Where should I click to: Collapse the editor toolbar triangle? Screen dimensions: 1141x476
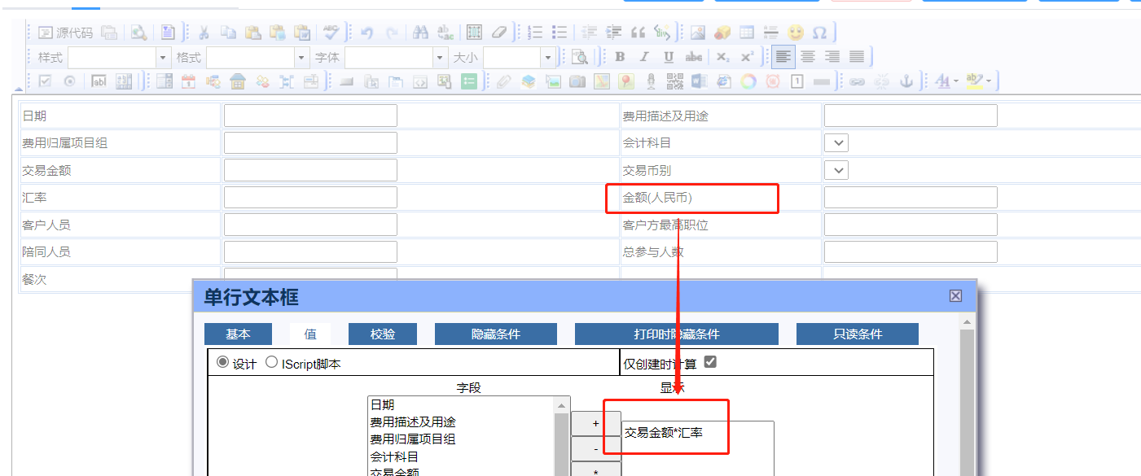click(x=18, y=87)
